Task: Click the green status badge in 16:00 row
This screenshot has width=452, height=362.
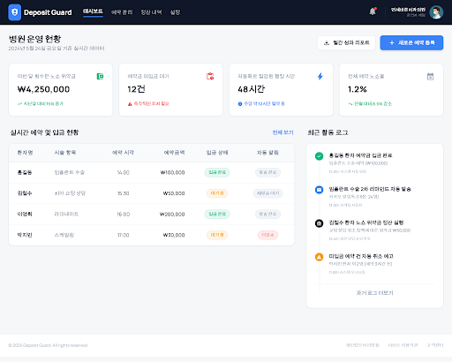Action: (217, 215)
